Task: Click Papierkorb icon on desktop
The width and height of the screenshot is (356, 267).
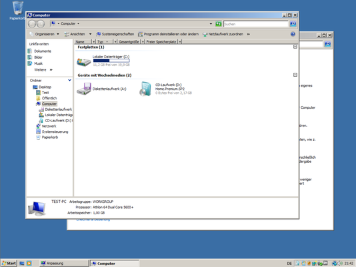Action: point(17,10)
